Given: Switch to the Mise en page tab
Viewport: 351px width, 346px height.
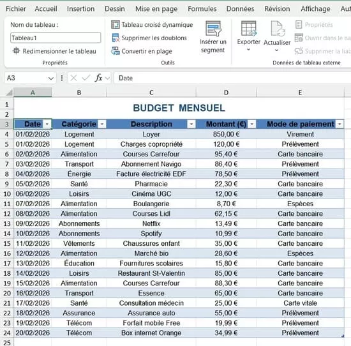Looking at the screenshot, I should (156, 9).
